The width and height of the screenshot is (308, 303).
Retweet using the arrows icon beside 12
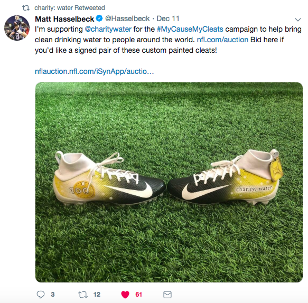[x=83, y=295]
